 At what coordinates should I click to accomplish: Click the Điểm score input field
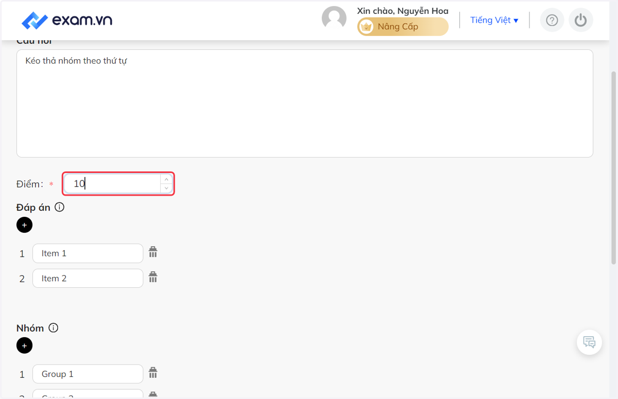tap(112, 184)
